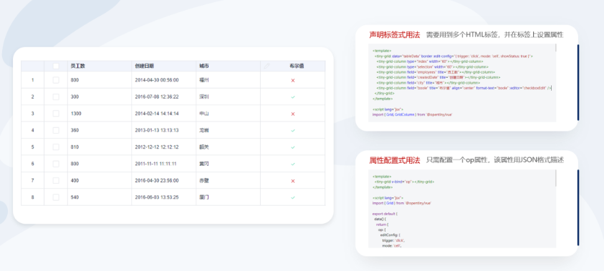Click the green check in the 龙岩 row
Image resolution: width=604 pixels, height=271 pixels.
coord(293,130)
